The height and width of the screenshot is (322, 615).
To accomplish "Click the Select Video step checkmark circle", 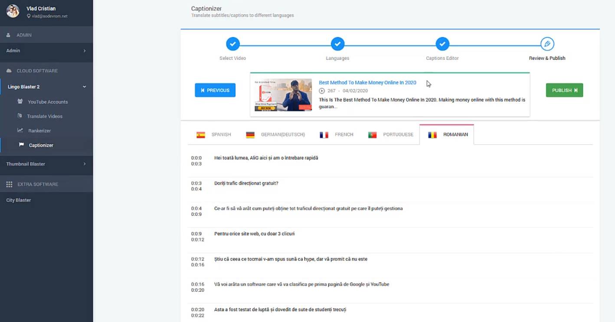I will (233, 44).
